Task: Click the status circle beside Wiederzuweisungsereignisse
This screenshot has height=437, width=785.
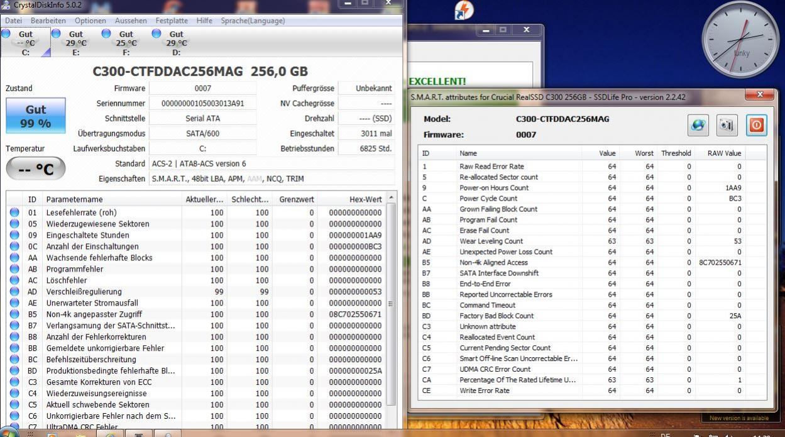Action: click(14, 394)
